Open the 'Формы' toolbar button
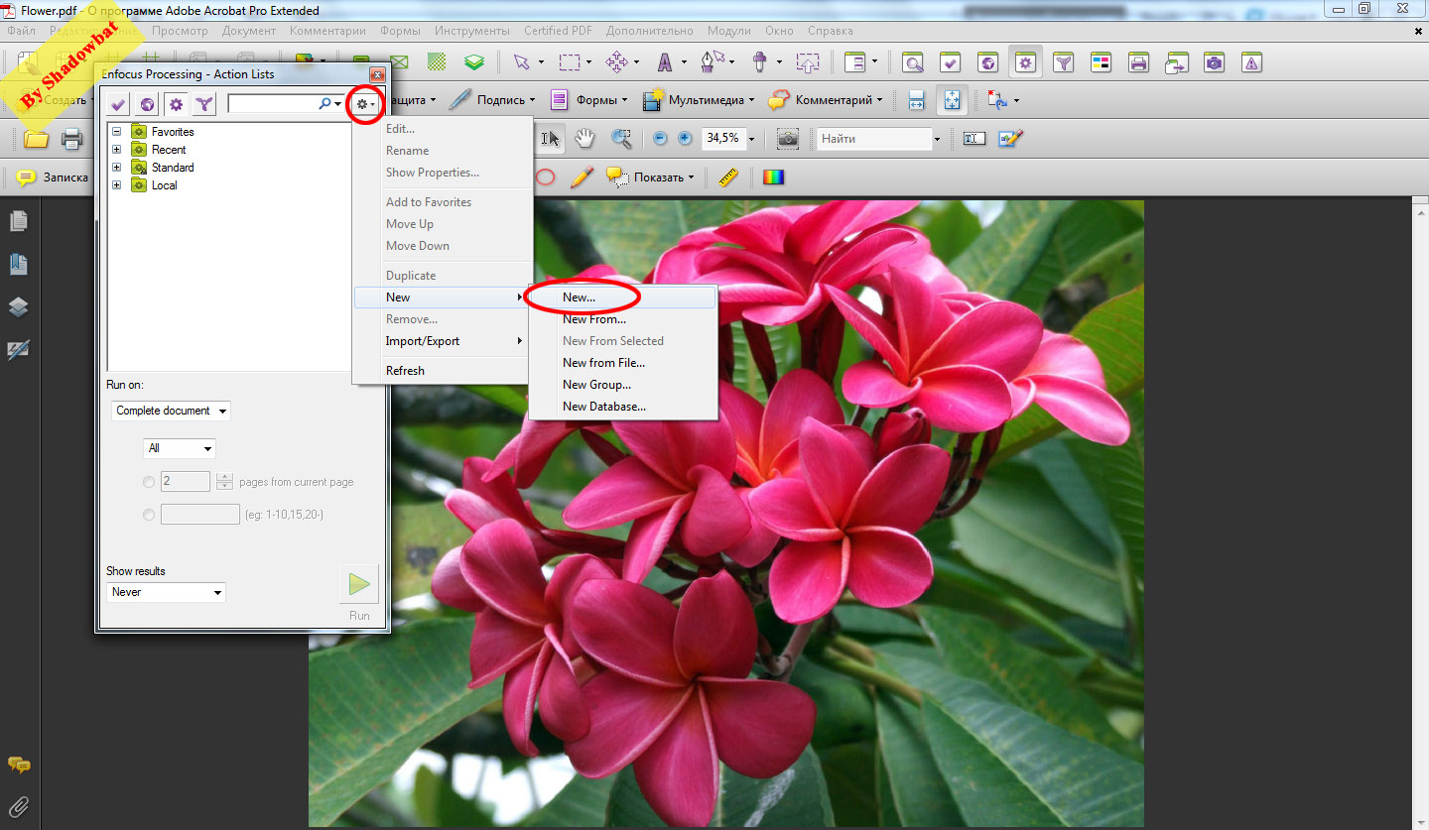 pyautogui.click(x=589, y=100)
